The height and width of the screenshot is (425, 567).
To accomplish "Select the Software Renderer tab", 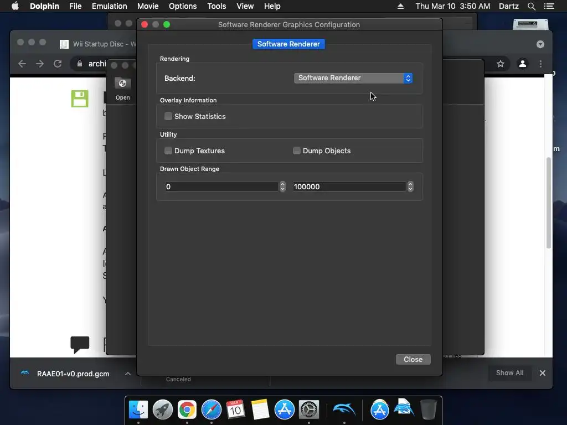I will click(x=288, y=44).
